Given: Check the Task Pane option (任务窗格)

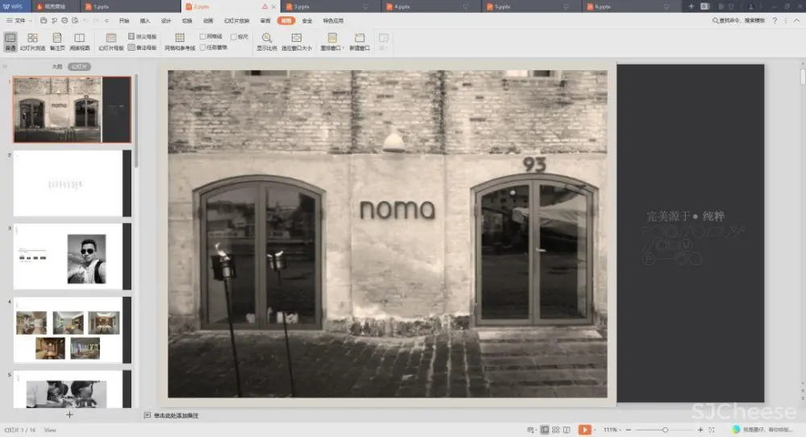Looking at the screenshot, I should coord(202,48).
